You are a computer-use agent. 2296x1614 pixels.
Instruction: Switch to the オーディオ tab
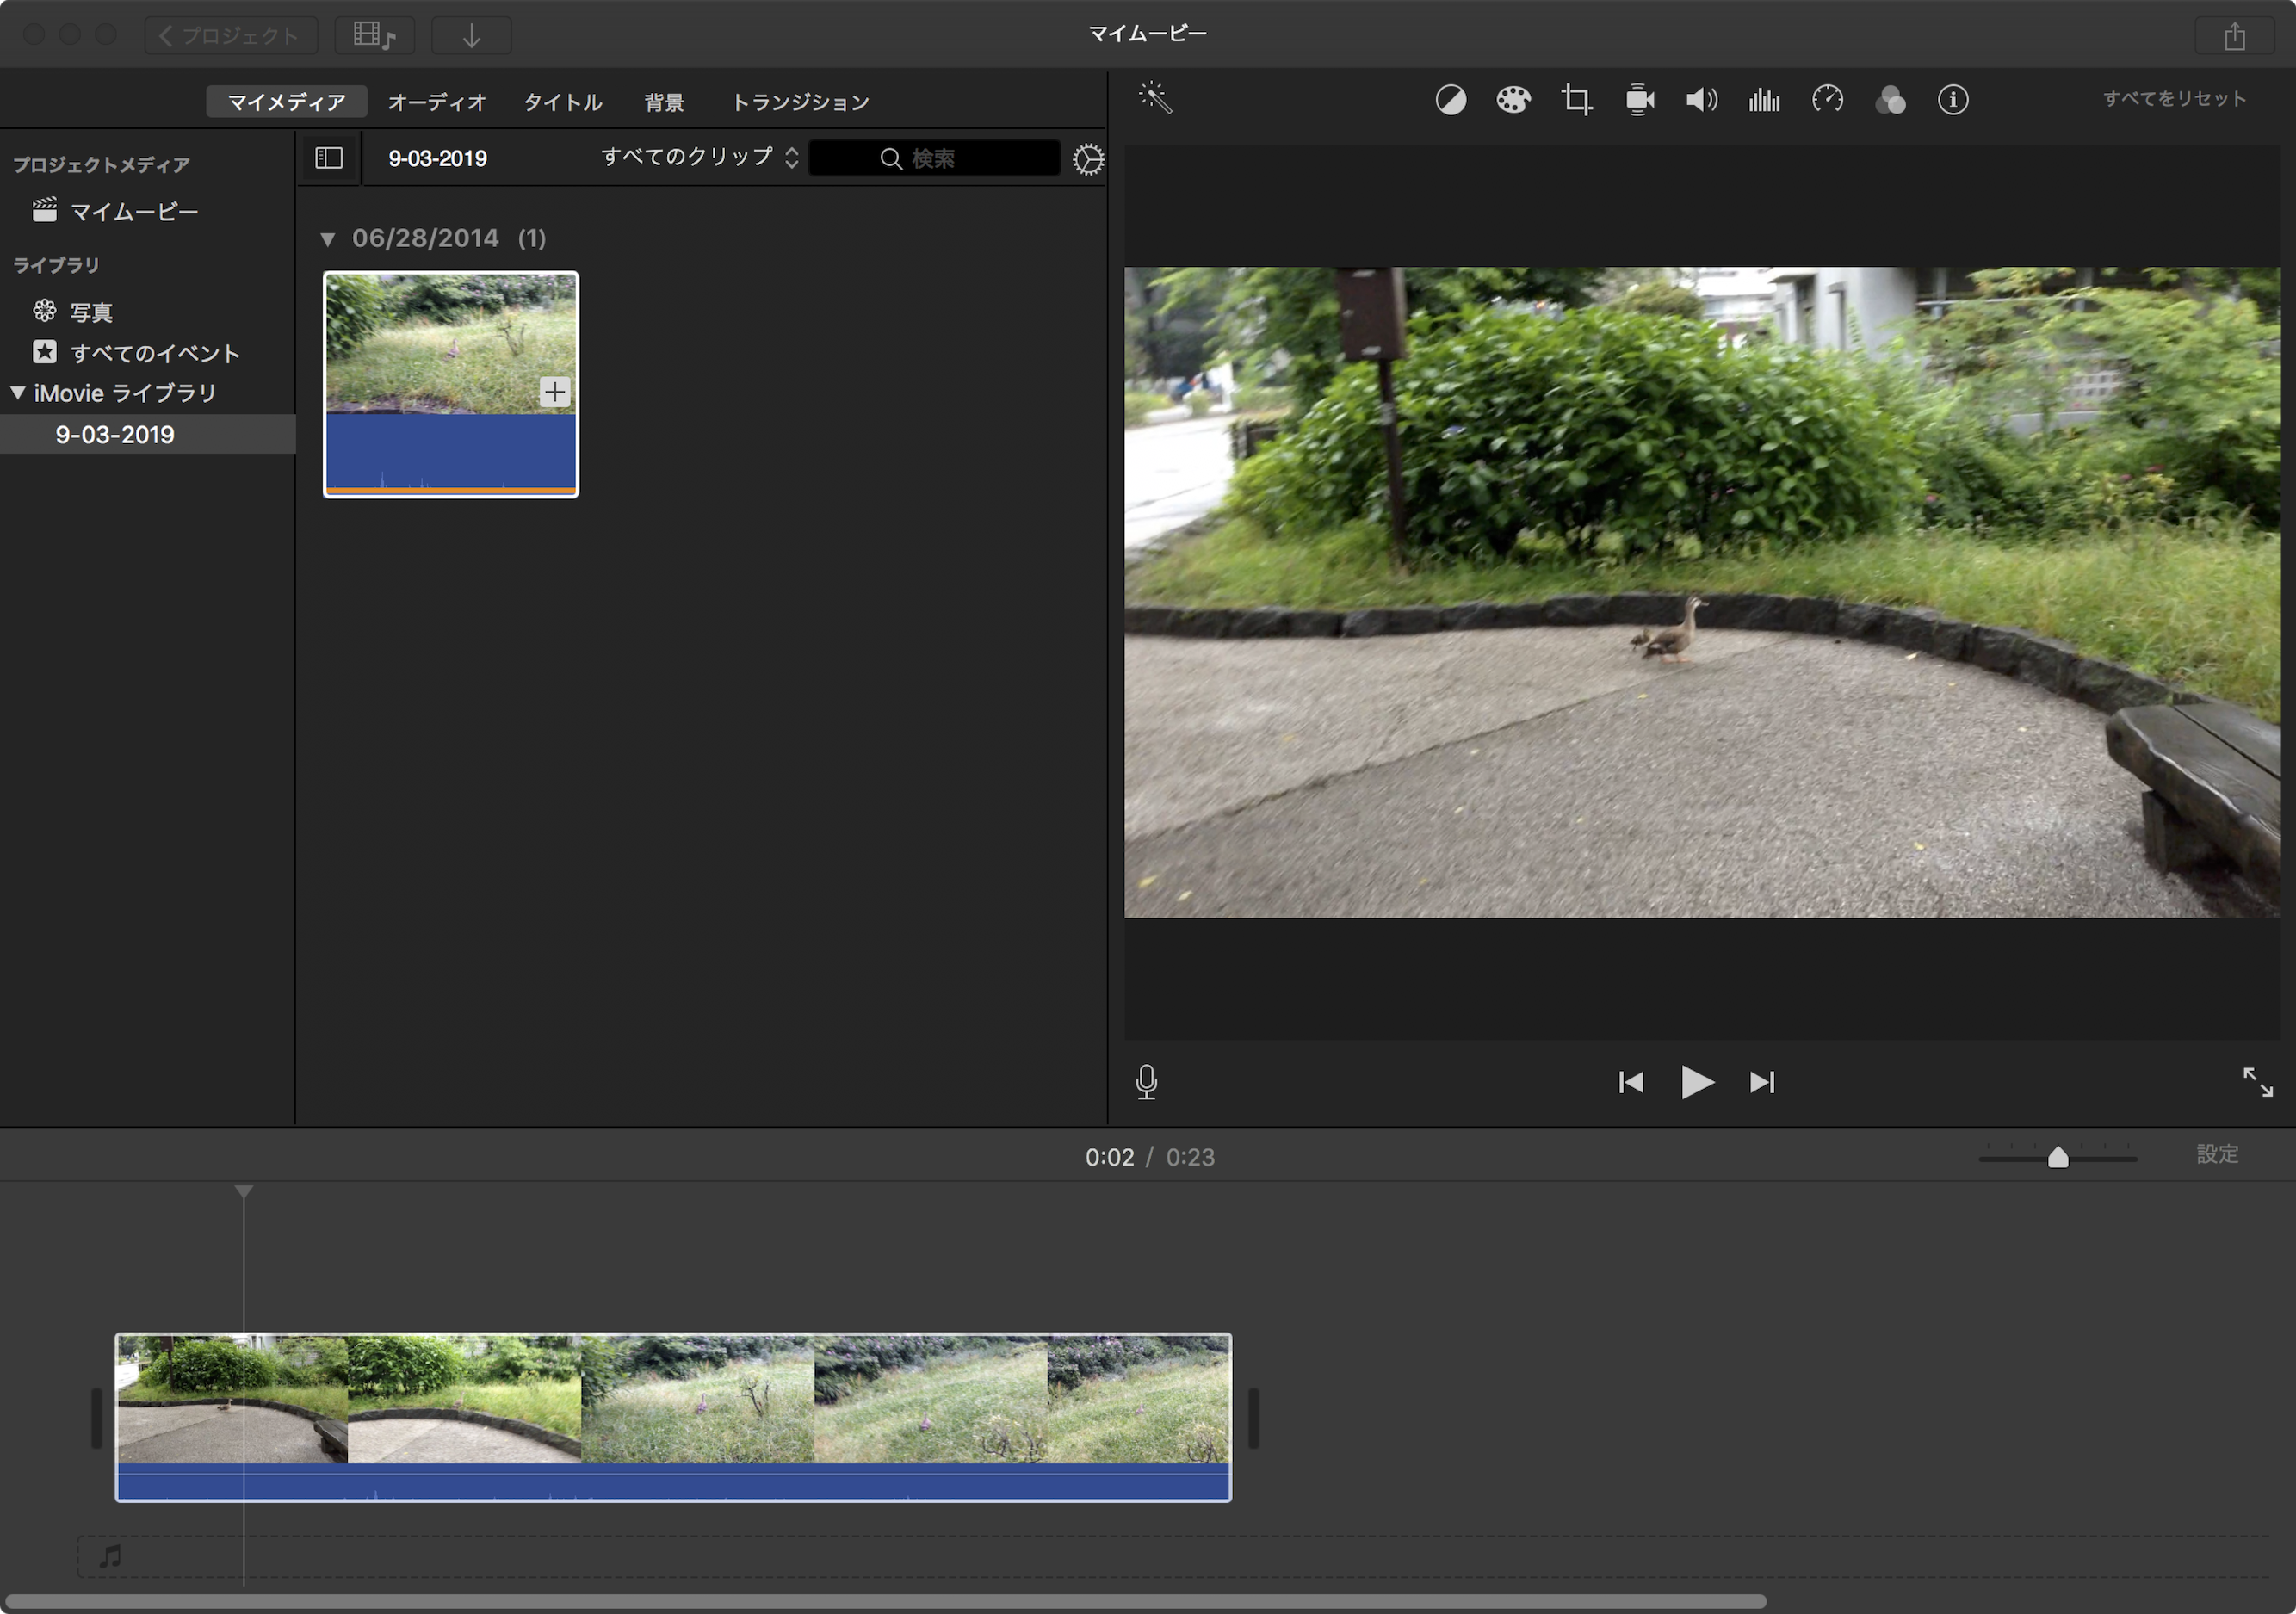click(437, 102)
